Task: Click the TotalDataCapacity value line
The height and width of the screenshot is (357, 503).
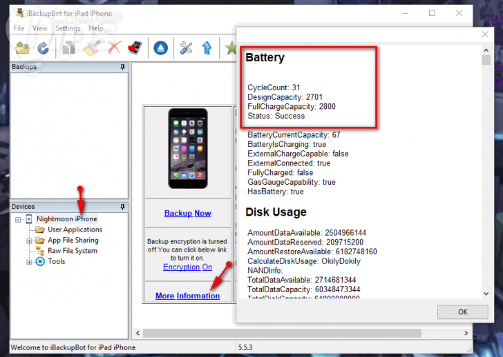Action: [303, 289]
